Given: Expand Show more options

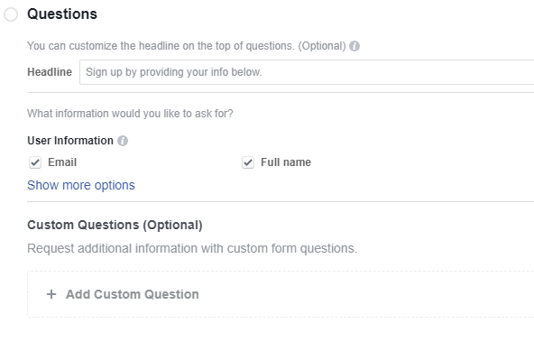Looking at the screenshot, I should point(81,185).
